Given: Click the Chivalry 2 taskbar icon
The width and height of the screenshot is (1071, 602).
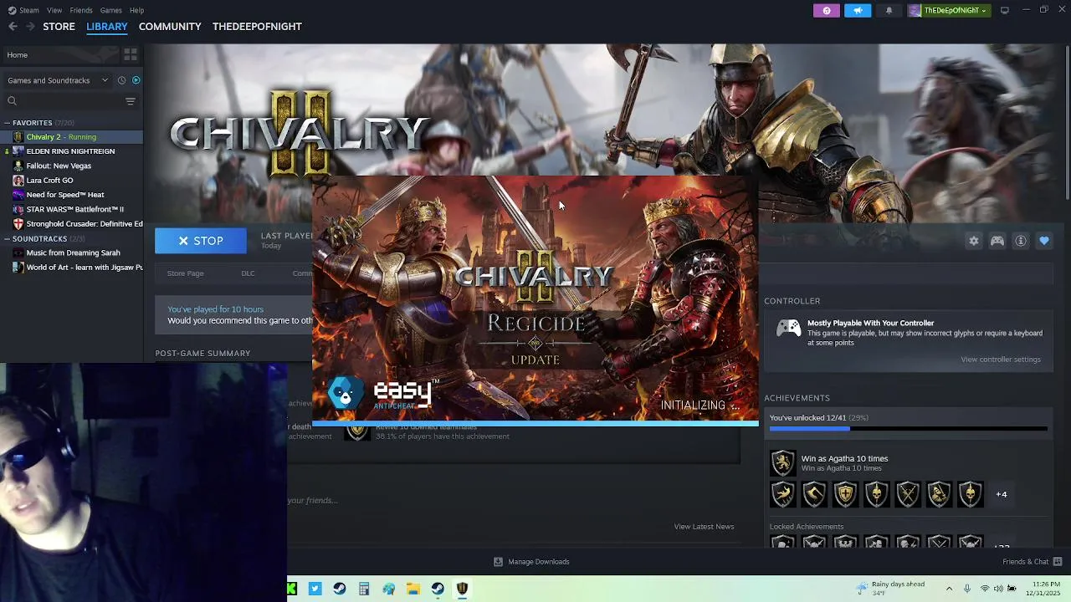Looking at the screenshot, I should 462,589.
